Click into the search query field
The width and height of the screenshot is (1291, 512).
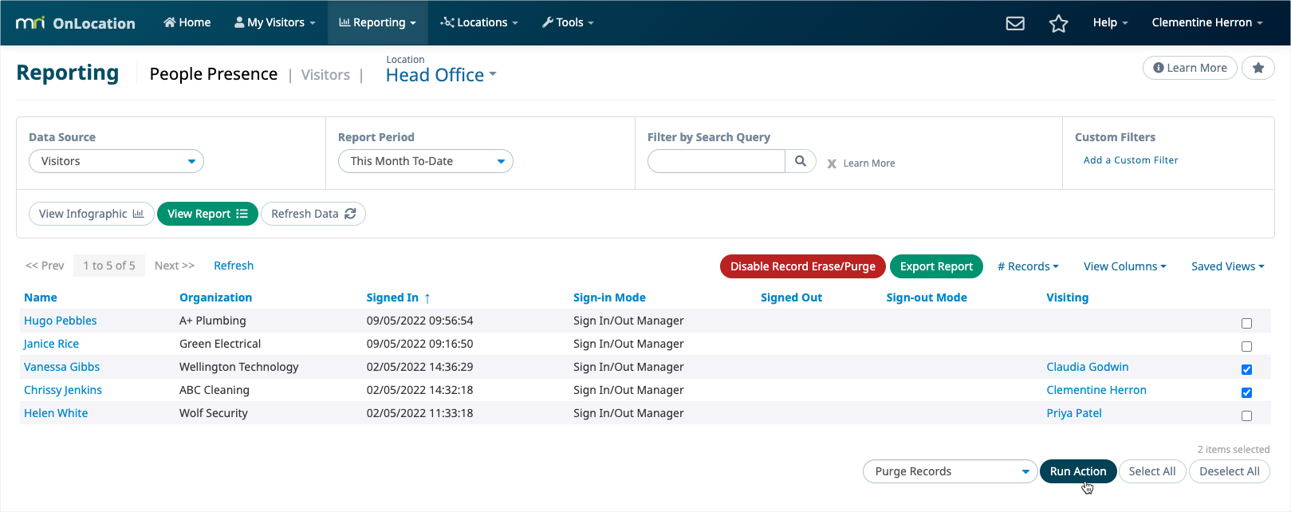click(716, 161)
